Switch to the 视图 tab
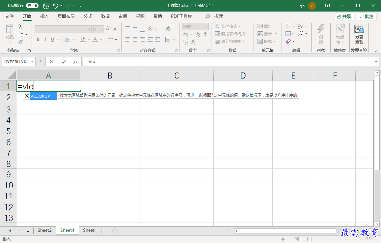This screenshot has width=381, height=243. 140,16
